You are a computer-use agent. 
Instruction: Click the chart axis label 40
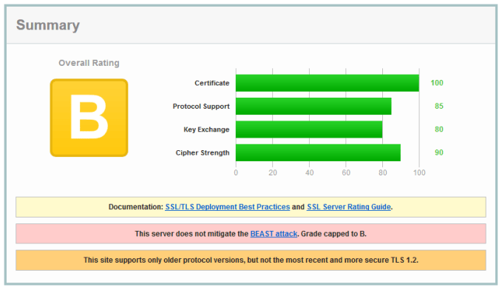(x=309, y=172)
